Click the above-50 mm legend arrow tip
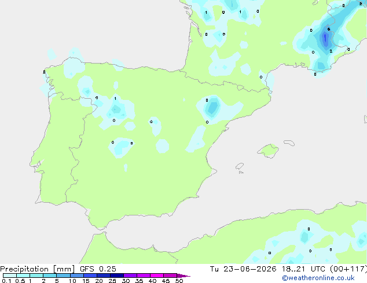367x283 pixels. coord(183,275)
